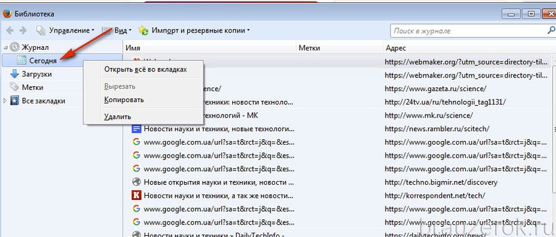The height and width of the screenshot is (237, 556).
Task: Open the Управление dropdown menu
Action: [65, 31]
